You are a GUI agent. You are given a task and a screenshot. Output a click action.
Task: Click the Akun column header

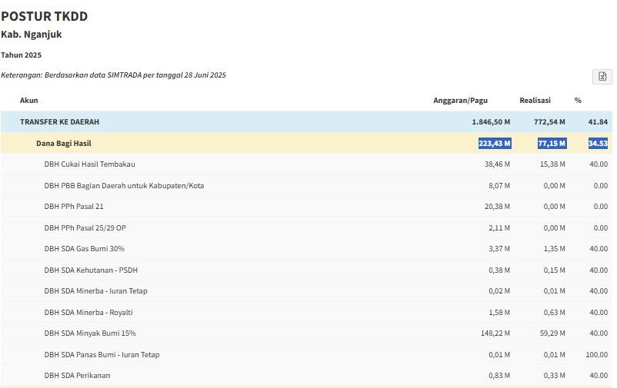click(x=29, y=101)
